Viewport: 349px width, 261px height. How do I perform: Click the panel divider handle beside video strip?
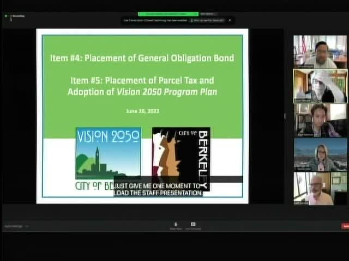285,116
